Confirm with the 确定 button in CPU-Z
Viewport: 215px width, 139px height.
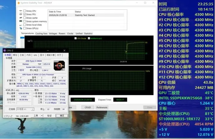(62, 116)
